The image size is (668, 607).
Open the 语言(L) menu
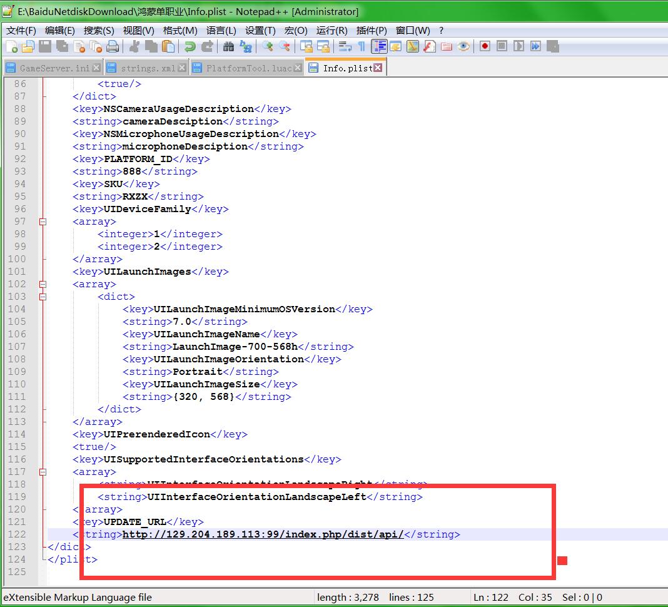point(221,30)
